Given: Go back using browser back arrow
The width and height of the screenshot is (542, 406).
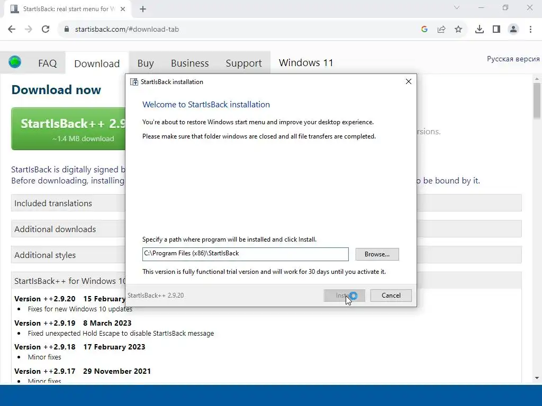Looking at the screenshot, I should (12, 30).
